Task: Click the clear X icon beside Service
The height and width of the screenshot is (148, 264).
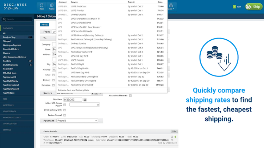Action: coord(101,93)
